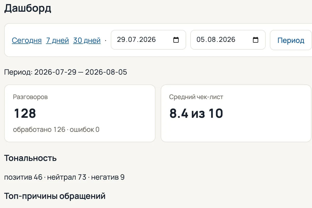Open calendar picker for start date 29.07.2026
Screen dimensions: 312x208
(x=176, y=40)
